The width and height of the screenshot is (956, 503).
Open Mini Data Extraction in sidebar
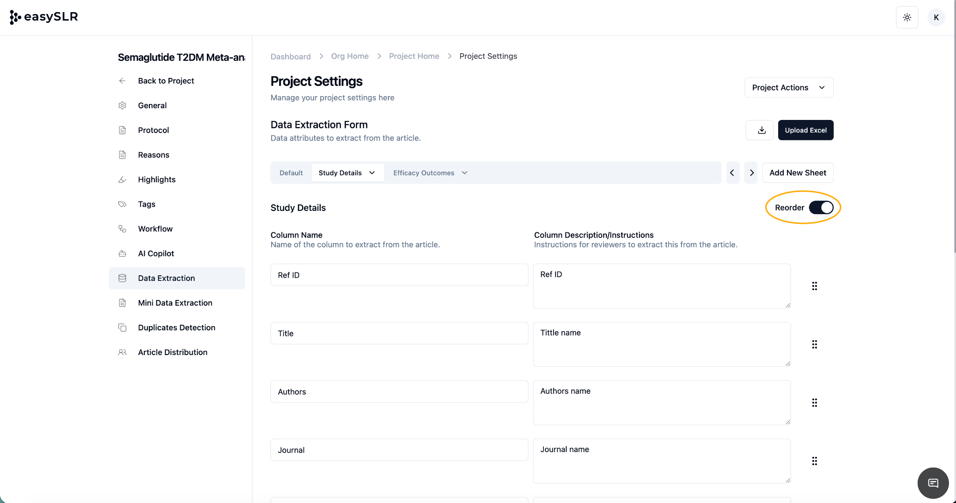pyautogui.click(x=175, y=303)
